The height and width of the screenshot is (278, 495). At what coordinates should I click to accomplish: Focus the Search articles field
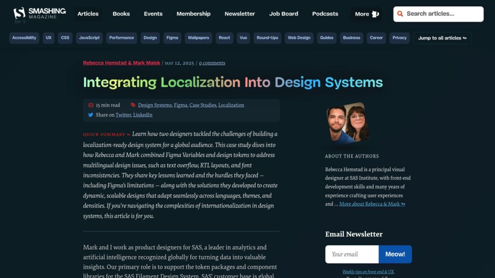(438, 14)
